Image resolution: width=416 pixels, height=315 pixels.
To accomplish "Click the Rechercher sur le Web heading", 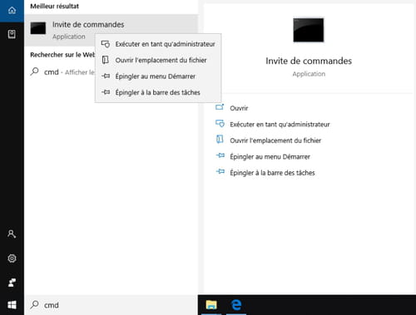I will click(x=62, y=55).
